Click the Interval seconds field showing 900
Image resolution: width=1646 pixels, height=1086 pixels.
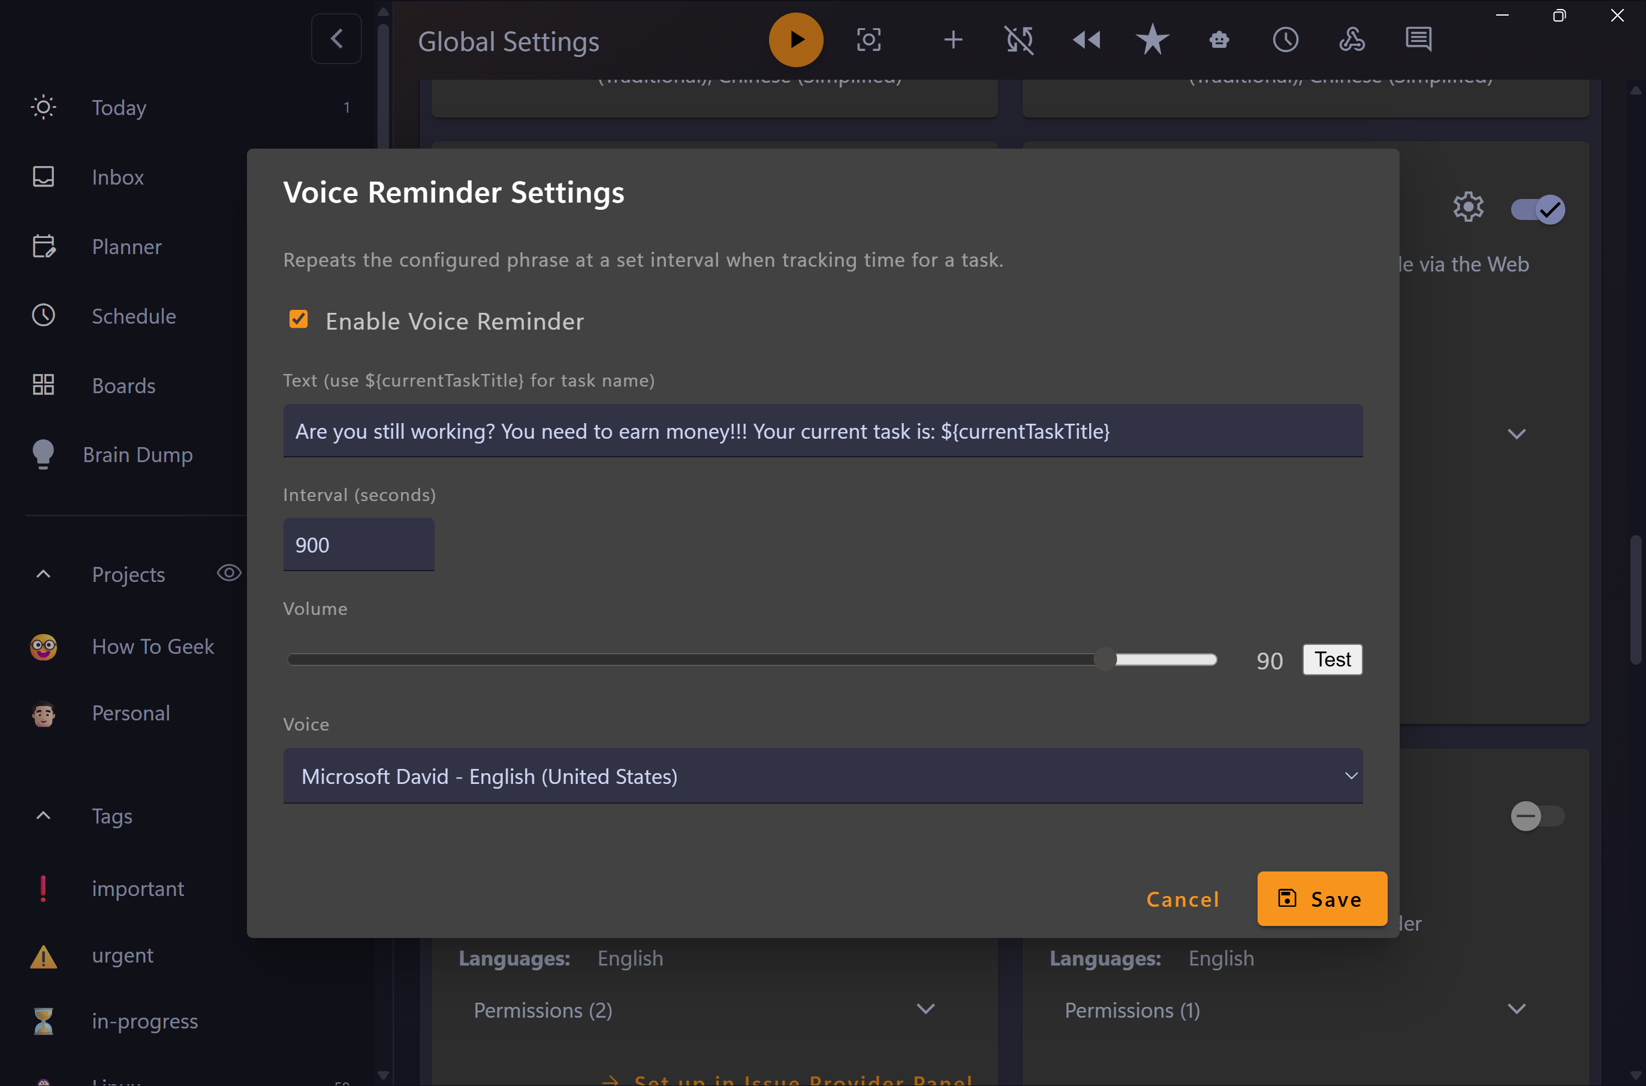359,544
